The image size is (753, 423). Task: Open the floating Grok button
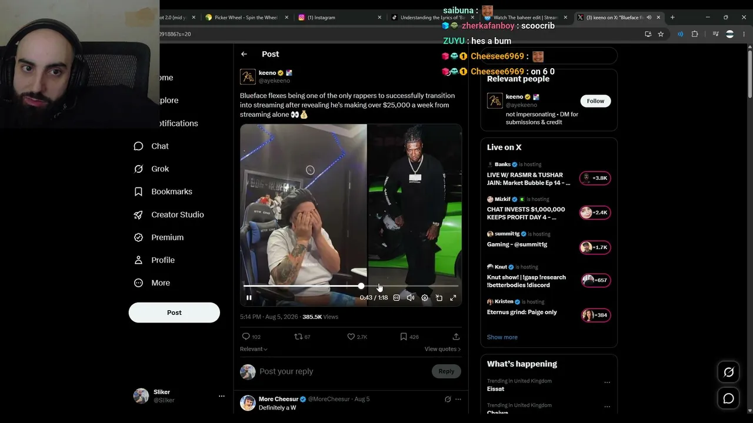point(728,372)
